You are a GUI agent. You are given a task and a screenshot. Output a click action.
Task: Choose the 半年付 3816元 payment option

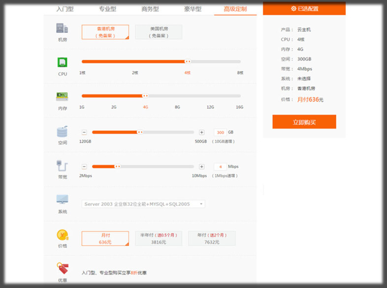click(x=159, y=238)
